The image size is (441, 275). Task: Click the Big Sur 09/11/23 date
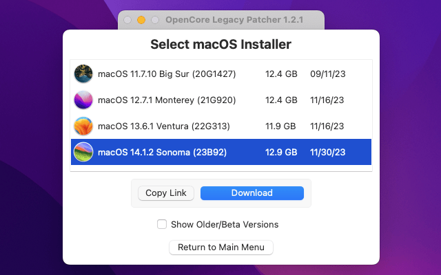pyautogui.click(x=327, y=74)
